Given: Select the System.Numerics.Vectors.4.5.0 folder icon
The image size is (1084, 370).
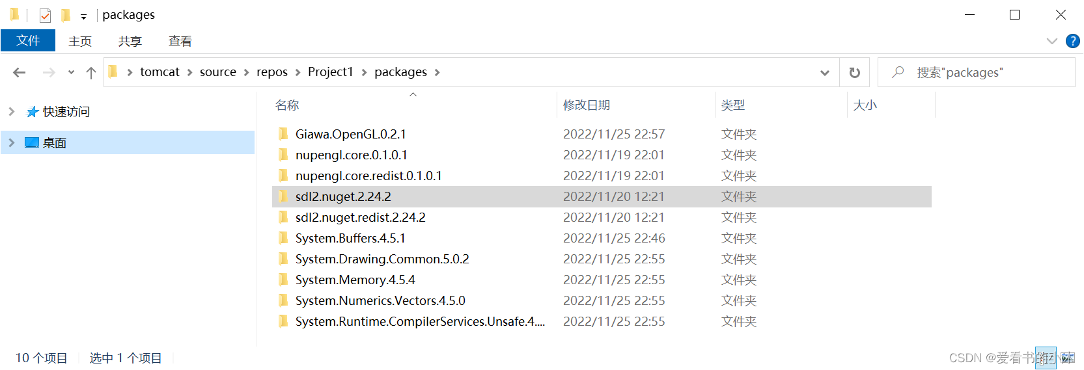Looking at the screenshot, I should [283, 300].
